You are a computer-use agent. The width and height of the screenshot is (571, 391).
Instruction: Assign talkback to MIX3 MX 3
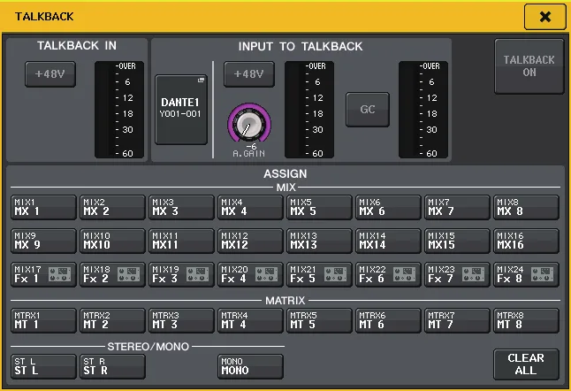click(181, 207)
